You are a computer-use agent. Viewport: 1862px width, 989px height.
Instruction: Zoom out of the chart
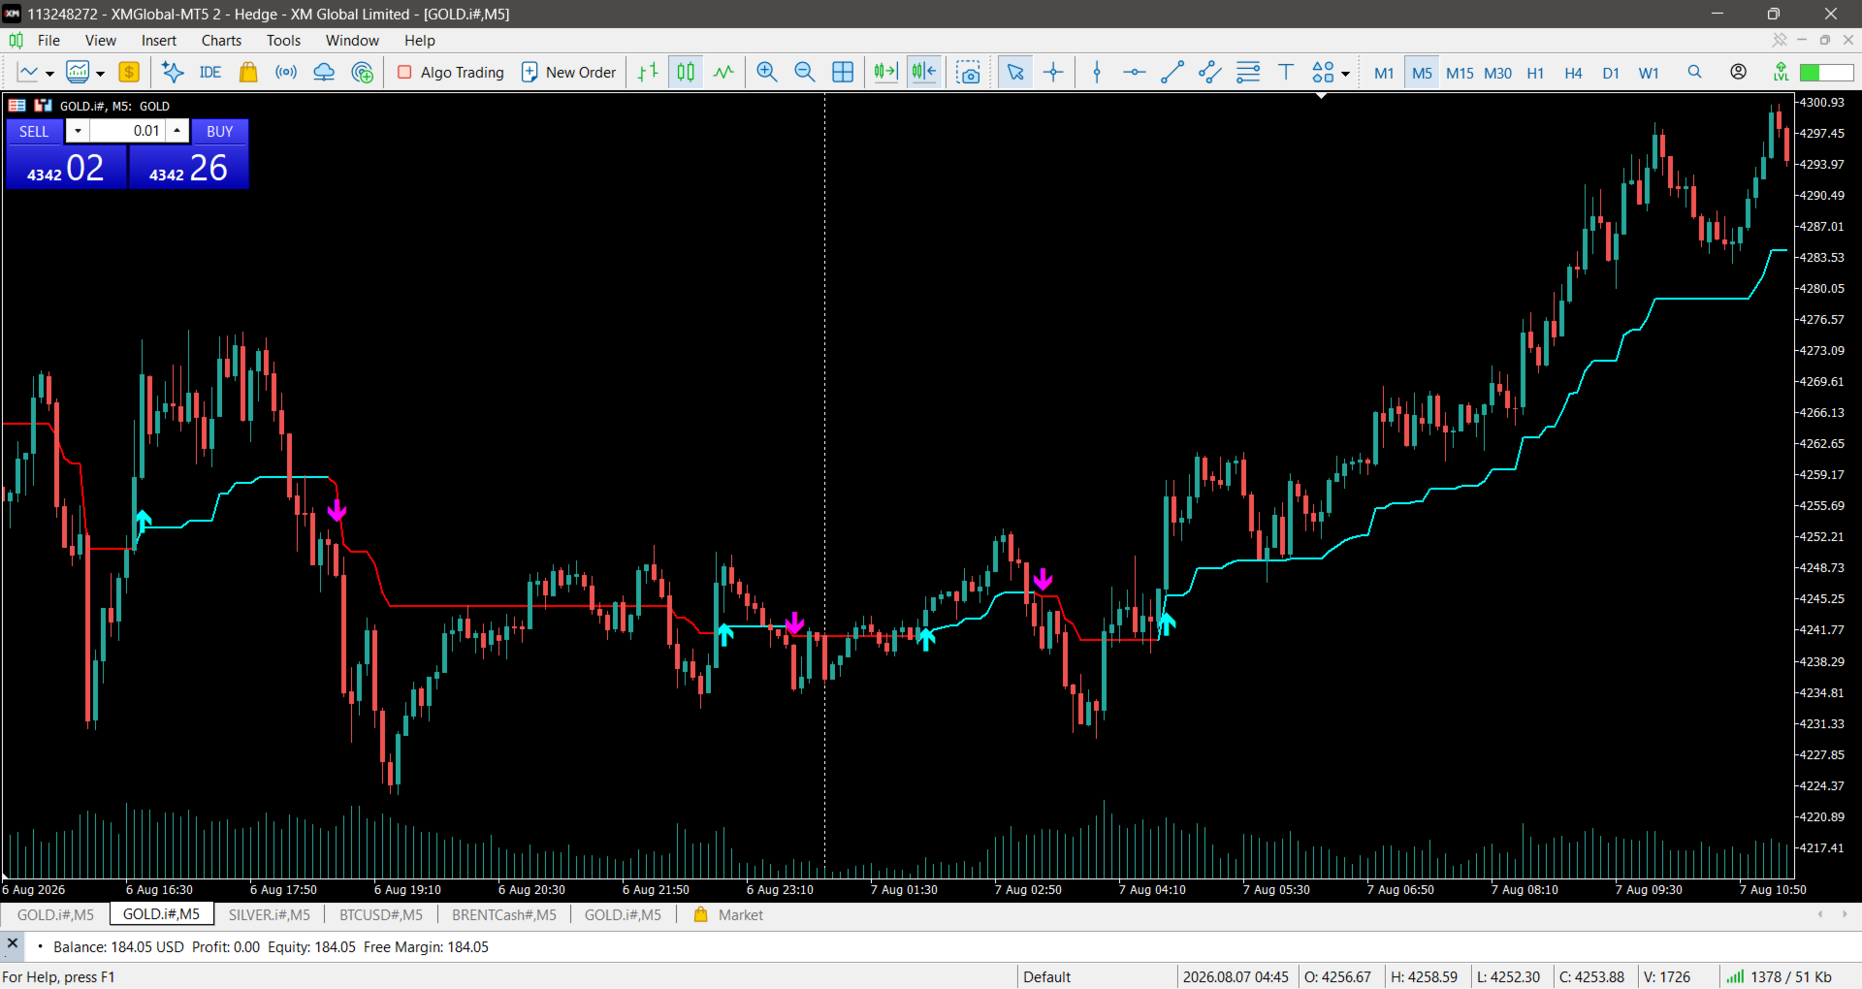point(804,72)
